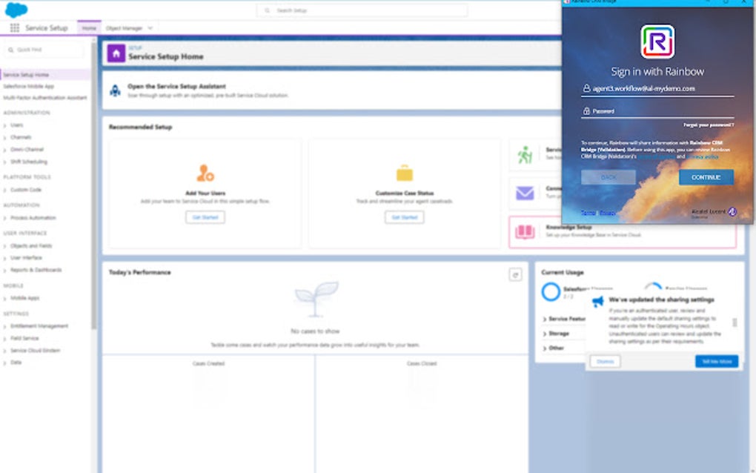
Task: Click the Service Setup Home banner icon
Action: [x=116, y=52]
